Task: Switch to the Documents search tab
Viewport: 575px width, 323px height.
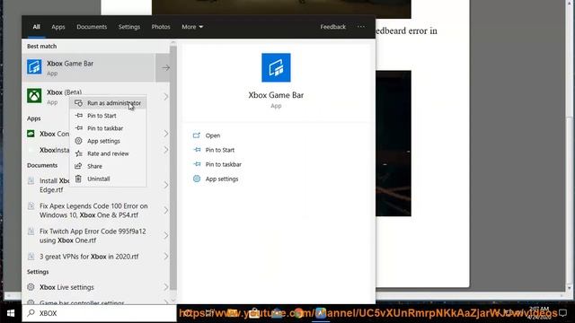Action: [92, 27]
